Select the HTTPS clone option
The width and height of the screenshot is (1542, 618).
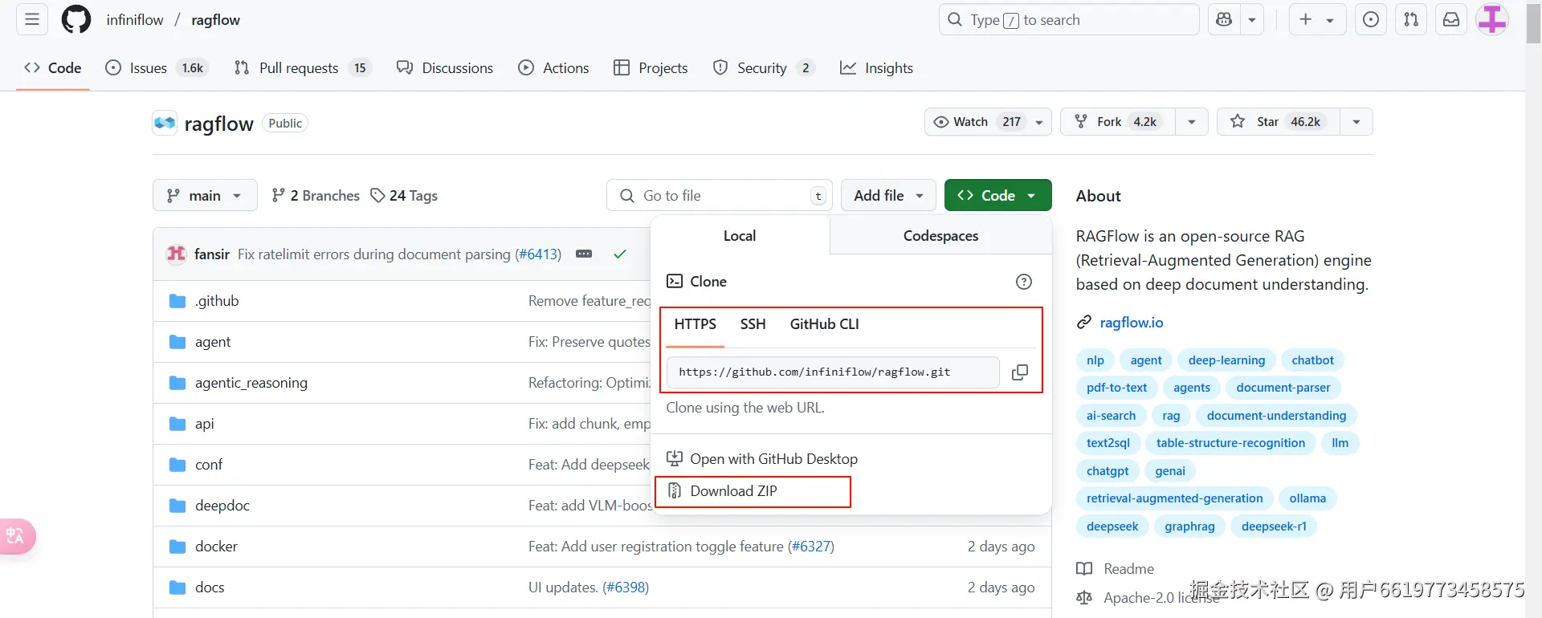[696, 324]
